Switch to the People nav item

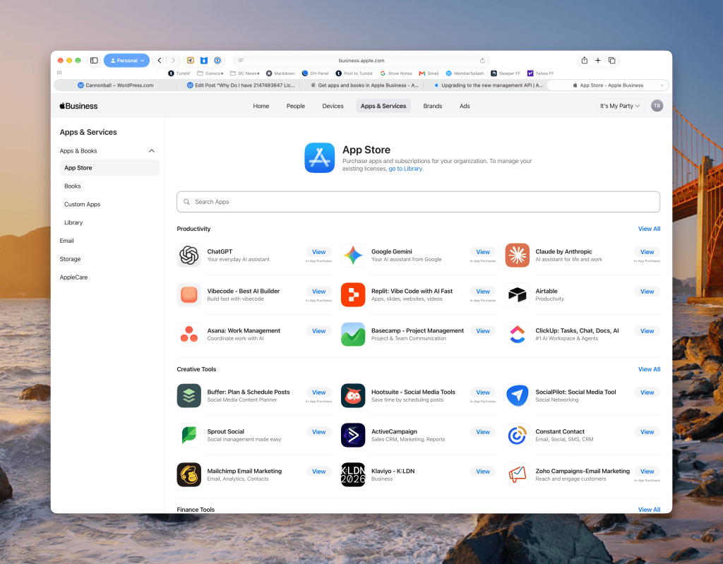coord(296,106)
